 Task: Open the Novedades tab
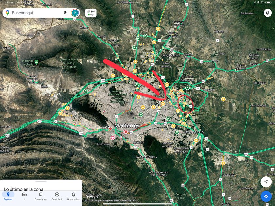pos(73,197)
